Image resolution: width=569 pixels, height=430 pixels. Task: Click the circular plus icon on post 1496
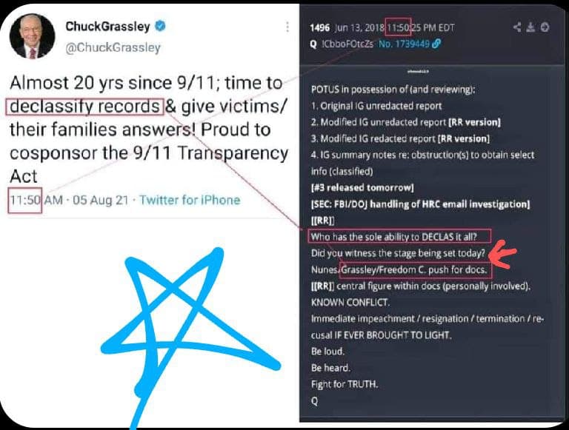[x=545, y=27]
